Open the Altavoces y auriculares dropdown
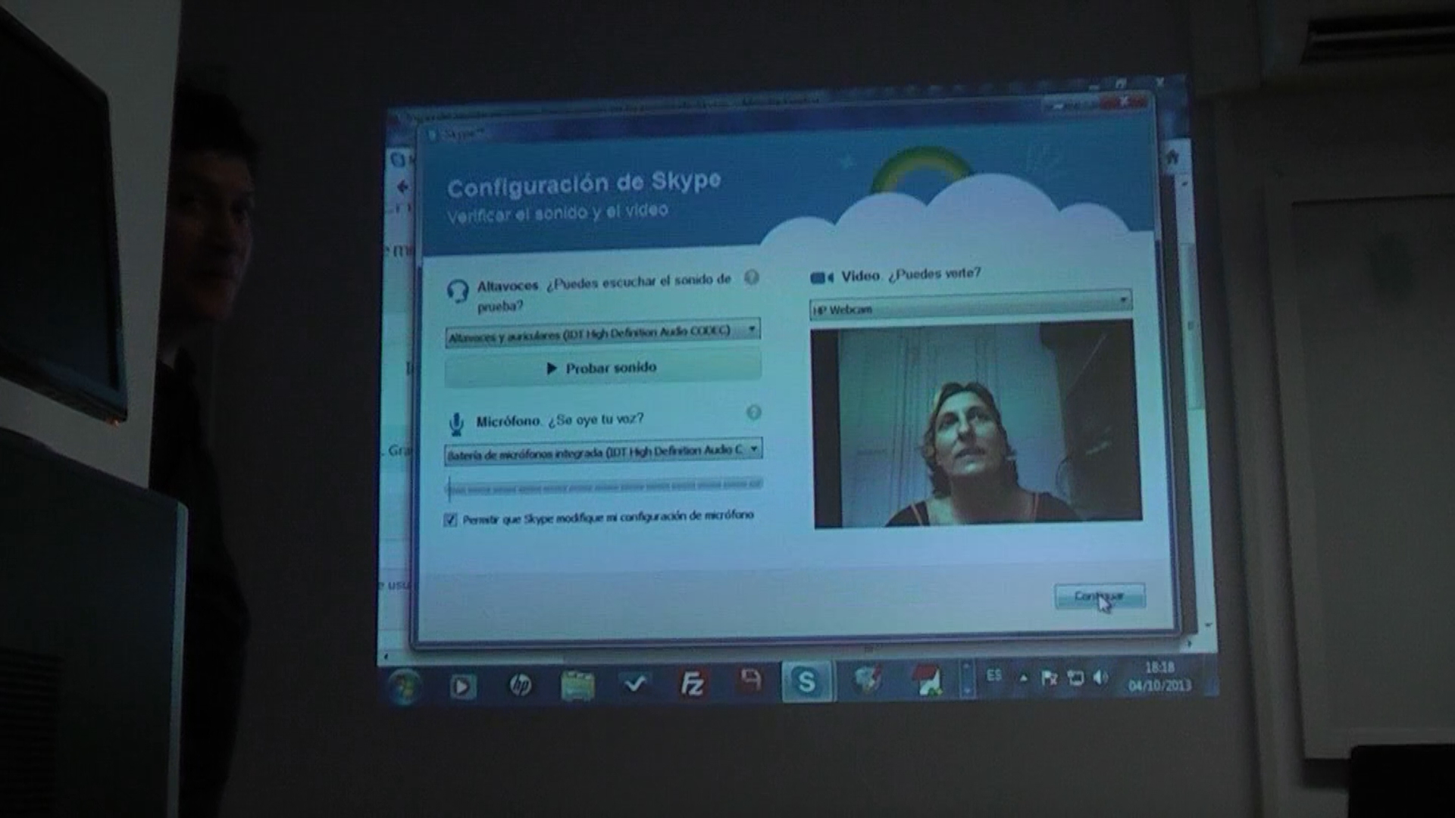 coord(603,332)
